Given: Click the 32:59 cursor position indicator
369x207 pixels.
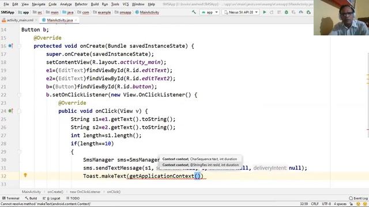Looking at the screenshot, I should tap(304, 204).
